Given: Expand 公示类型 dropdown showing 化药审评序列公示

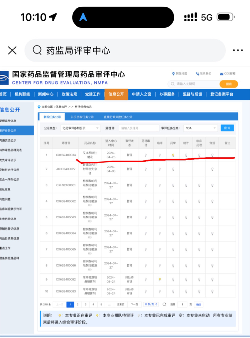Looking at the screenshot, I should click(81, 128).
